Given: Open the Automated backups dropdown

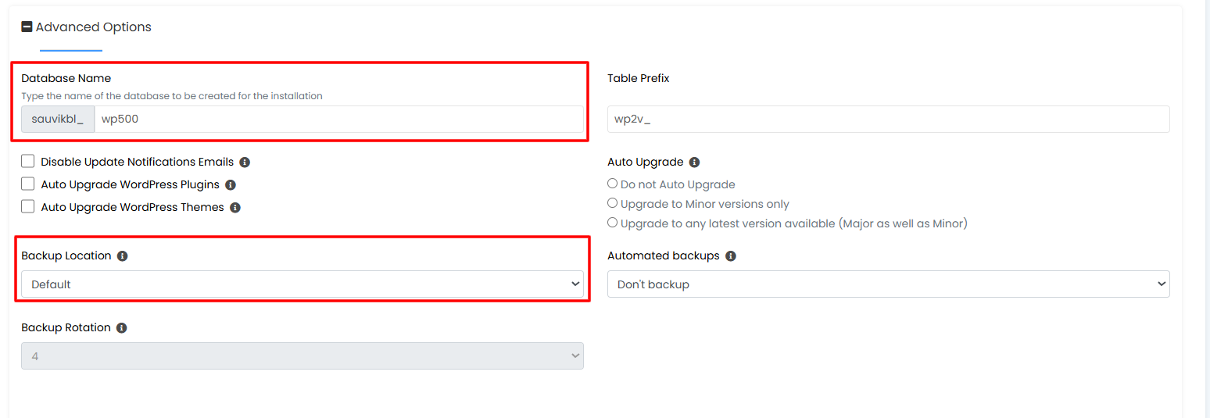Looking at the screenshot, I should tap(888, 284).
